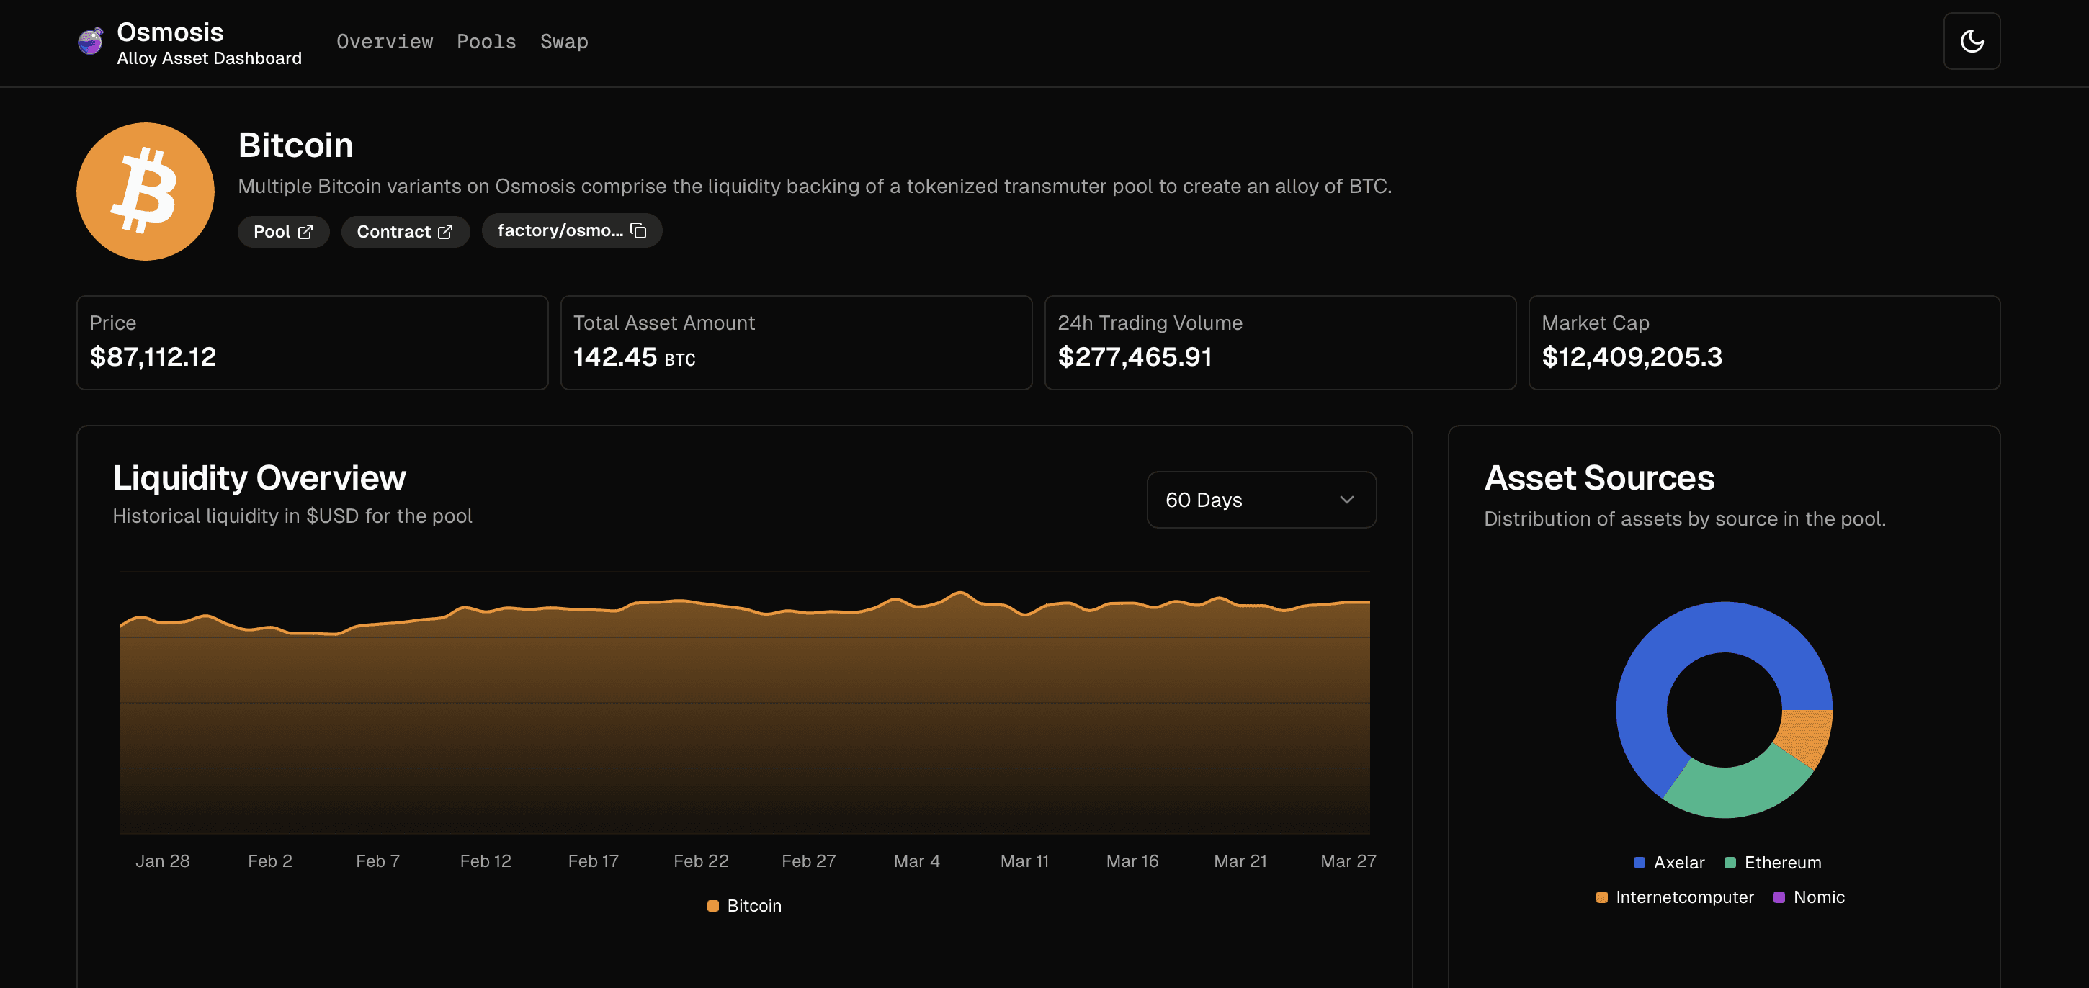Click the Pool external link icon
2089x988 pixels.
pos(305,232)
